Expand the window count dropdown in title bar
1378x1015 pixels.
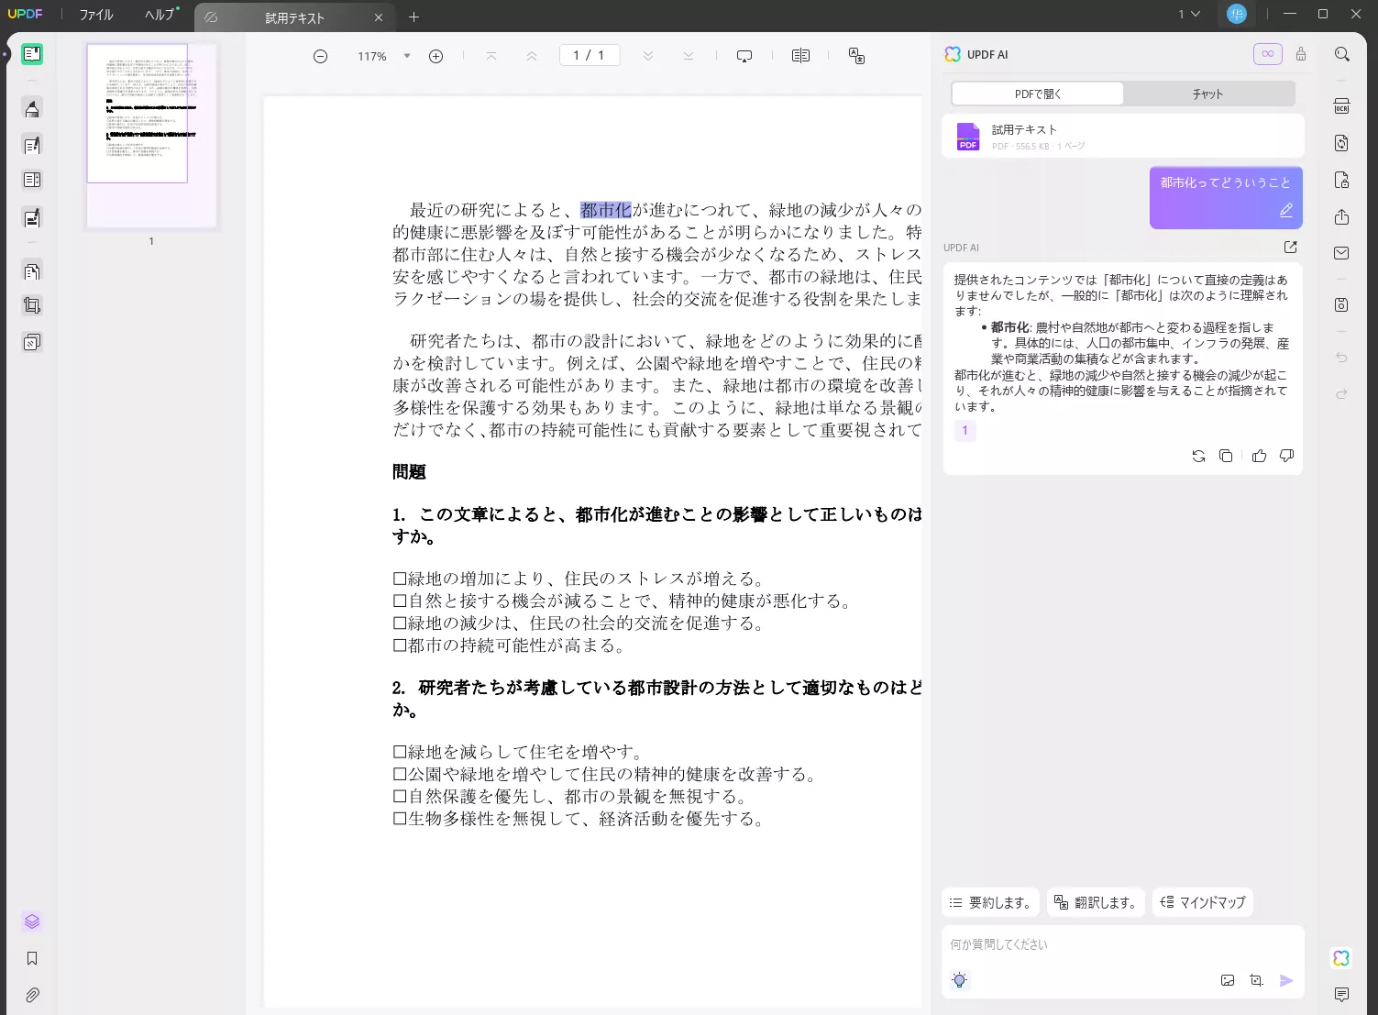click(x=1189, y=15)
